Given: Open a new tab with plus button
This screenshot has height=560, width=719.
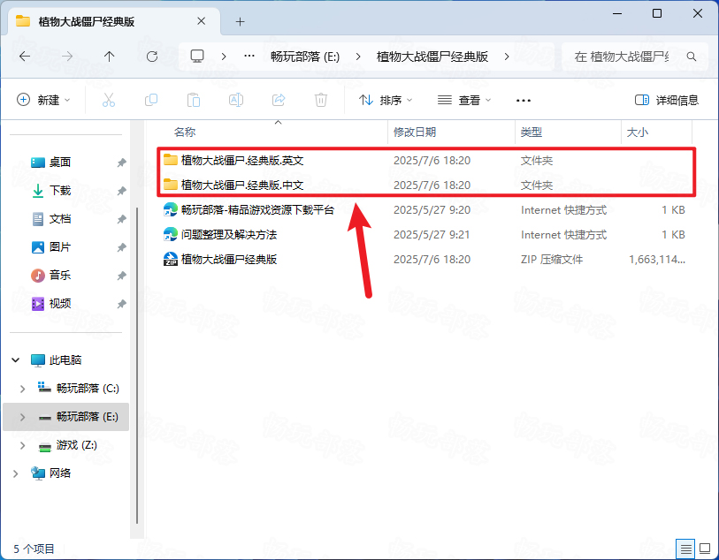Looking at the screenshot, I should point(240,21).
